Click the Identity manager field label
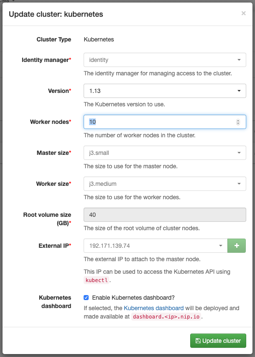 pyautogui.click(x=45, y=60)
